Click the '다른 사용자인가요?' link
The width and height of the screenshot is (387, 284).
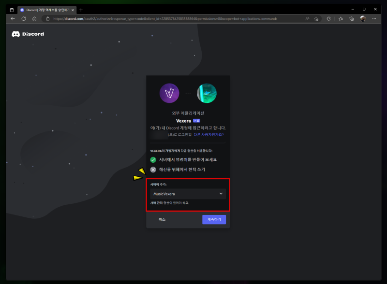pos(208,135)
